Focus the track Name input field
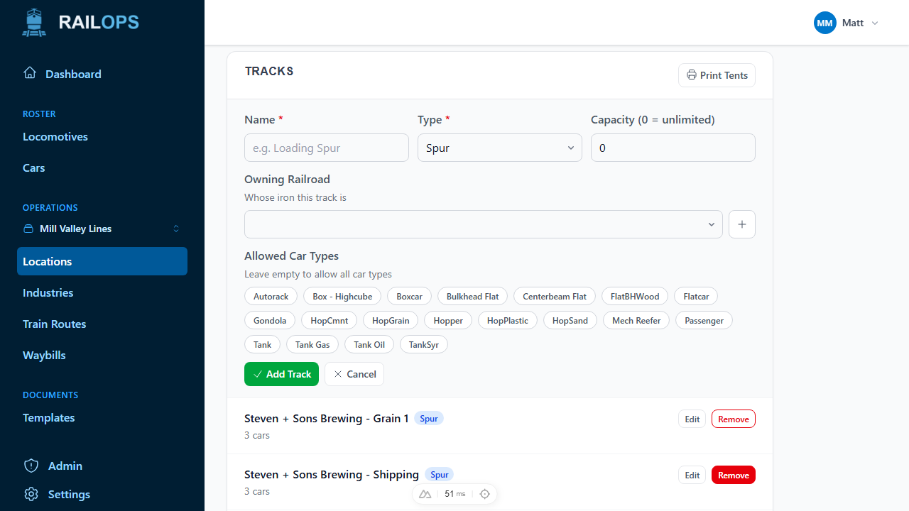This screenshot has height=511, width=909. tap(327, 148)
